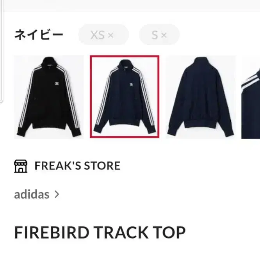Open the FREAK'S STORE shop link
The height and width of the screenshot is (260, 260).
77,166
